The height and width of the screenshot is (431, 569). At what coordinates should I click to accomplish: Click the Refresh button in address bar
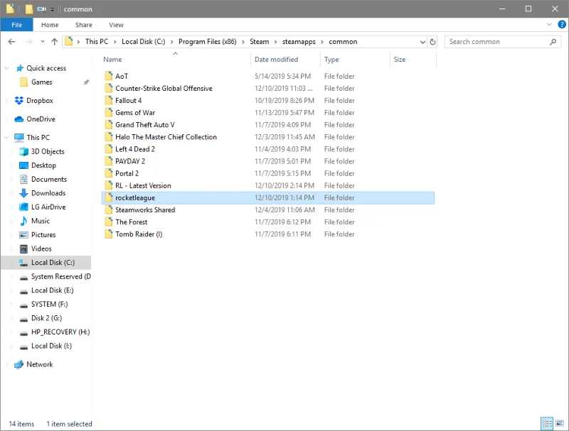tap(432, 42)
